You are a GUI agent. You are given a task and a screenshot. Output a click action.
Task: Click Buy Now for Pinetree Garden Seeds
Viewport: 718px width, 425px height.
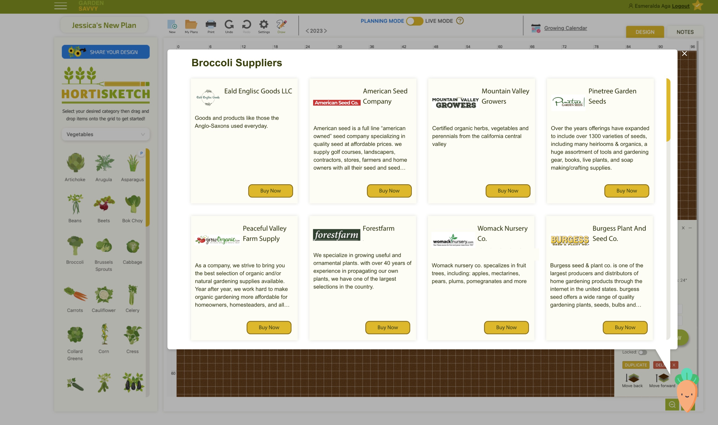point(627,191)
